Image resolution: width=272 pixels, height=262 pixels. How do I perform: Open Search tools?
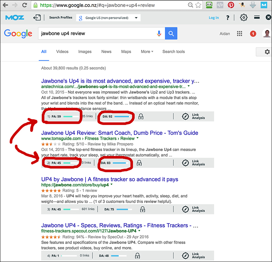coord(173,52)
